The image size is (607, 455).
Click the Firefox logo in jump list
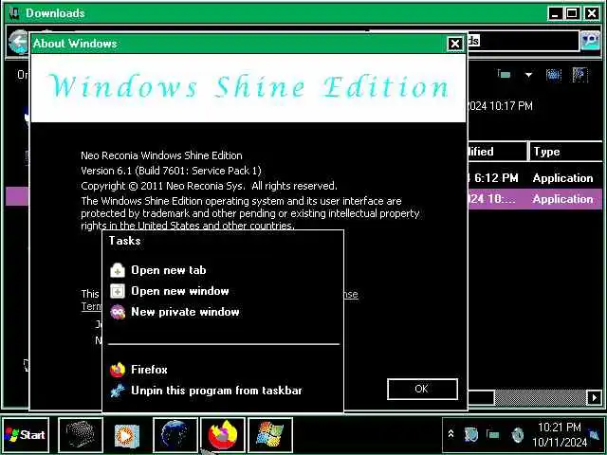pyautogui.click(x=118, y=370)
